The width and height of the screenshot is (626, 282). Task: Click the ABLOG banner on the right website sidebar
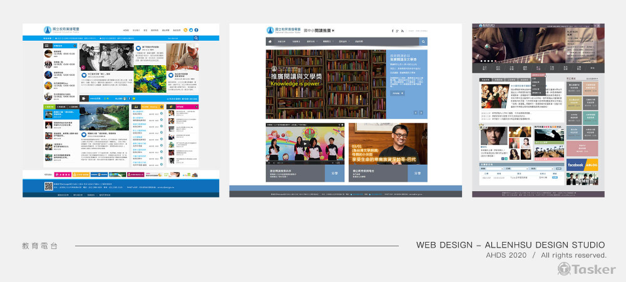click(x=590, y=165)
